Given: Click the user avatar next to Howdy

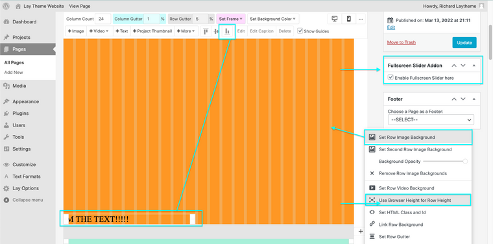Looking at the screenshot, I should tap(481, 6).
